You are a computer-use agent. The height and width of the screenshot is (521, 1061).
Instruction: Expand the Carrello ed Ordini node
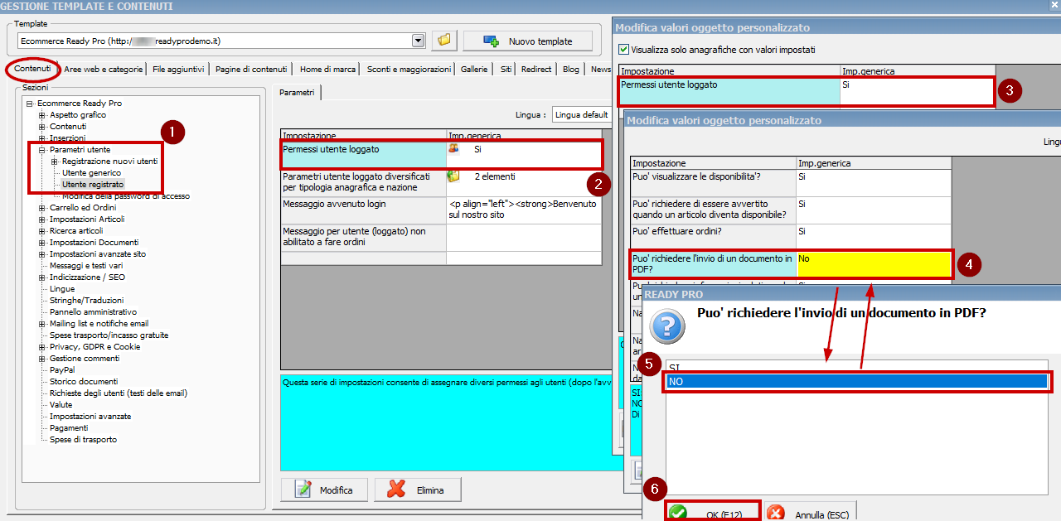point(42,208)
